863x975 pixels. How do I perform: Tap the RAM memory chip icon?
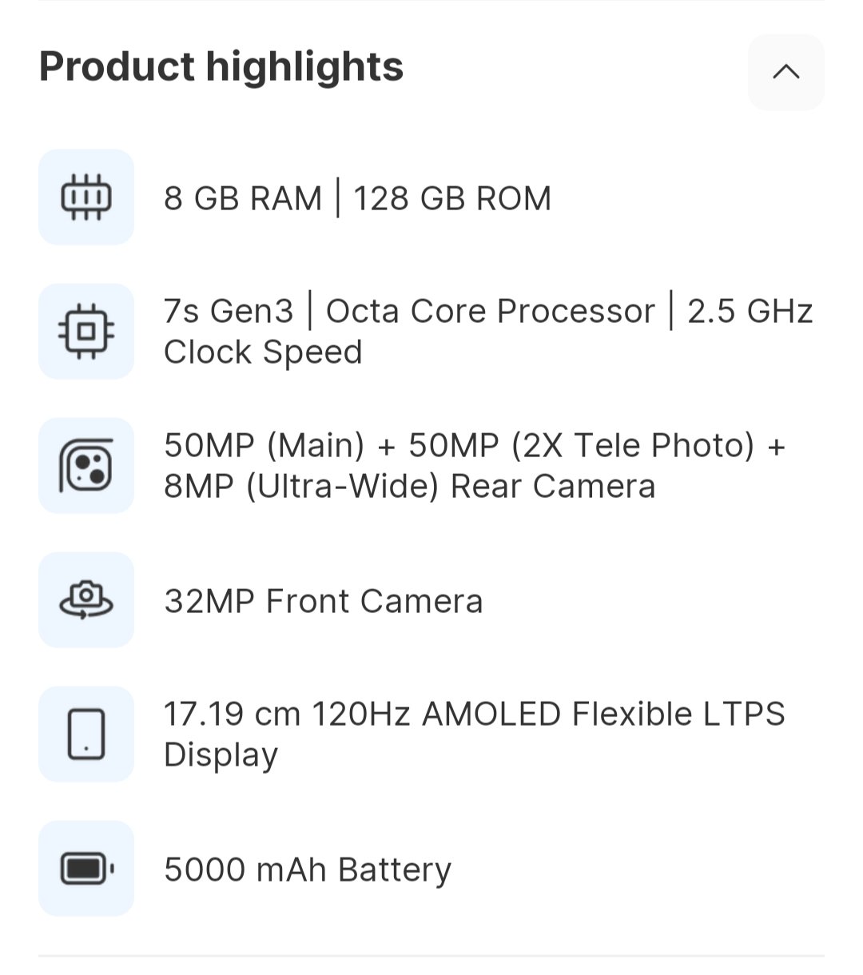coord(86,197)
